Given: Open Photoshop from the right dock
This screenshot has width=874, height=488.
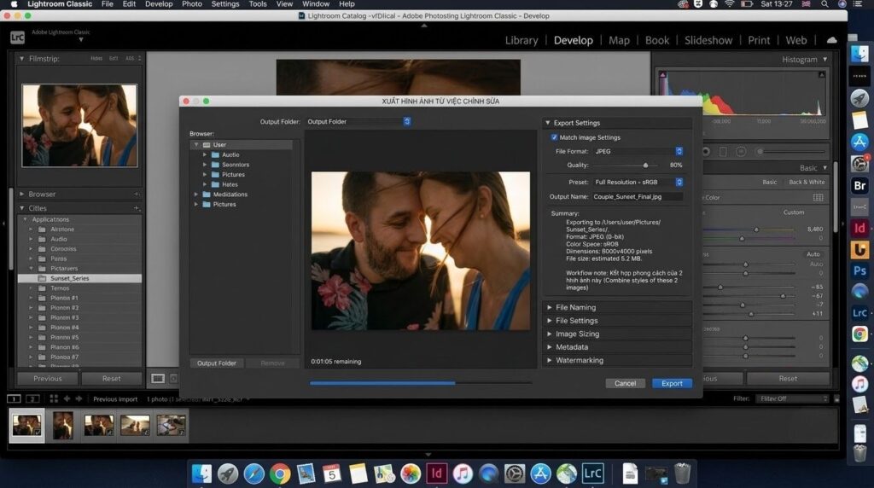Looking at the screenshot, I should point(859,270).
